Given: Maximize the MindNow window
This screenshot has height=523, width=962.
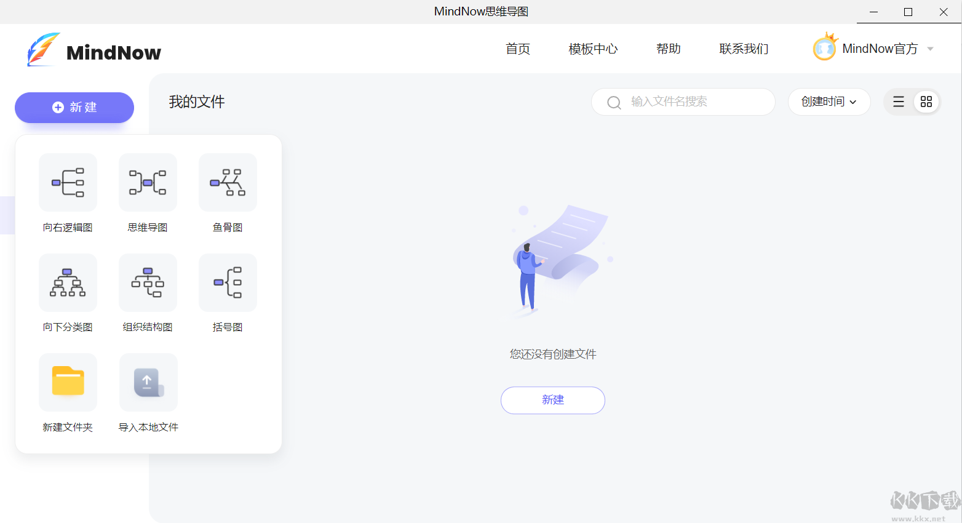Looking at the screenshot, I should tap(908, 12).
